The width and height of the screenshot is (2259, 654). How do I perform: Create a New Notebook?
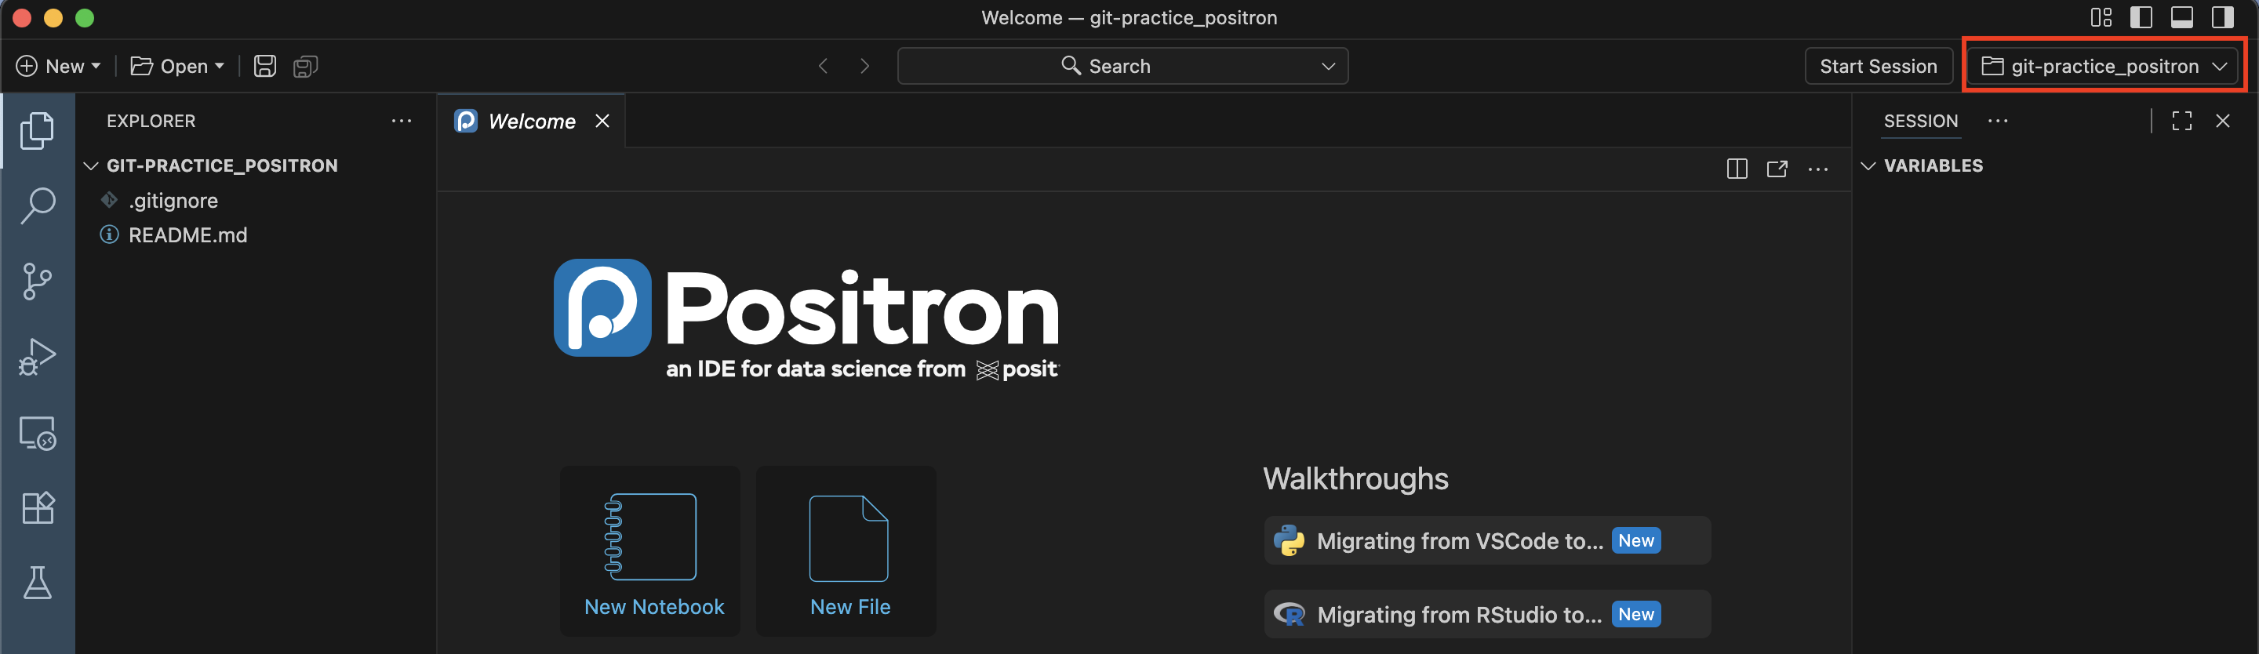(x=651, y=550)
